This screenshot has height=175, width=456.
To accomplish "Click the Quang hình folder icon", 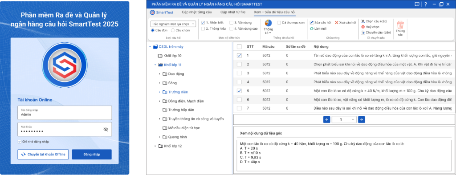I will pyautogui.click(x=165, y=137).
